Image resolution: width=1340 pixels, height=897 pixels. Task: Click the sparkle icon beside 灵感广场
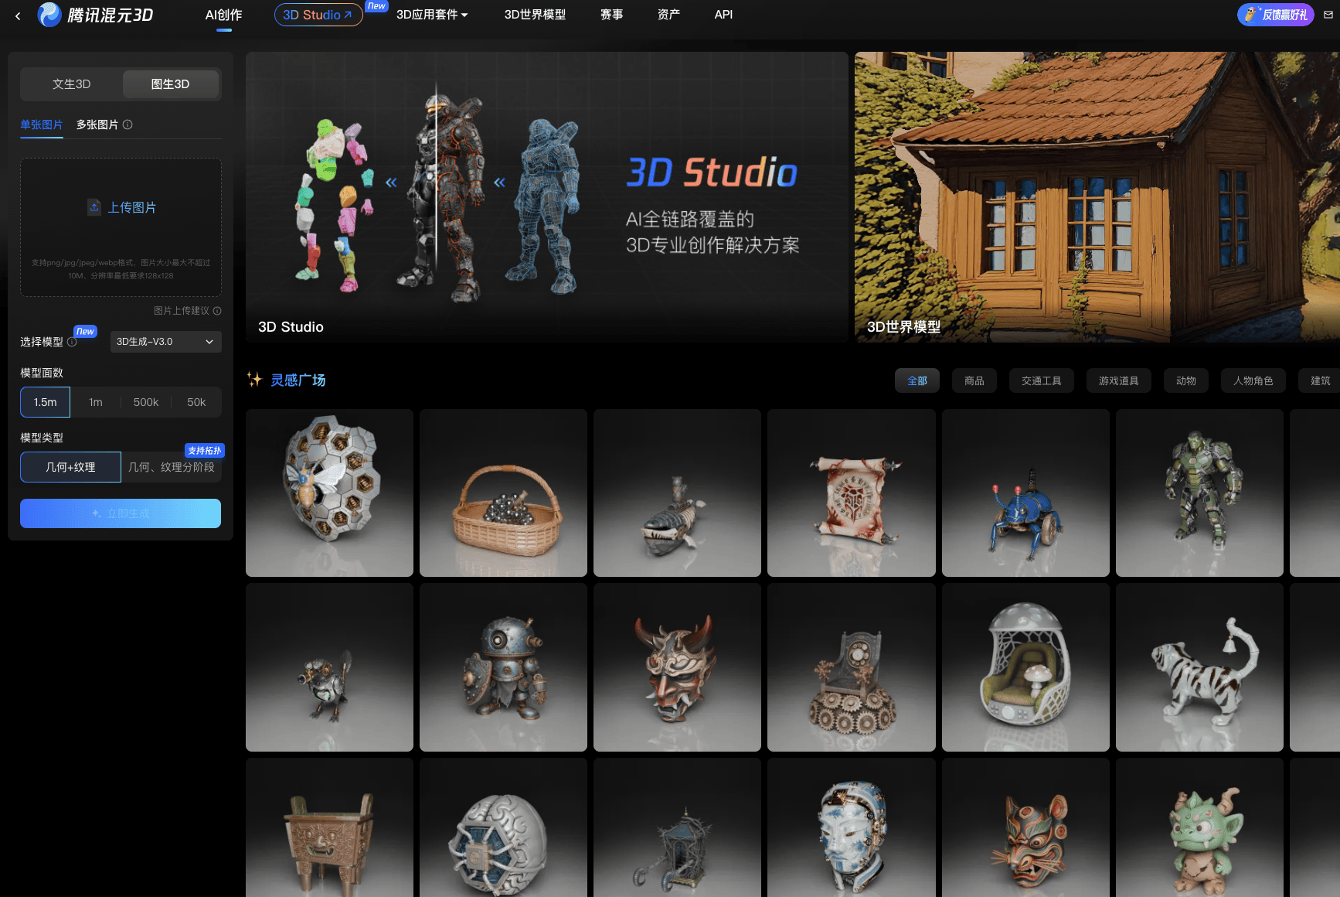[x=254, y=380]
